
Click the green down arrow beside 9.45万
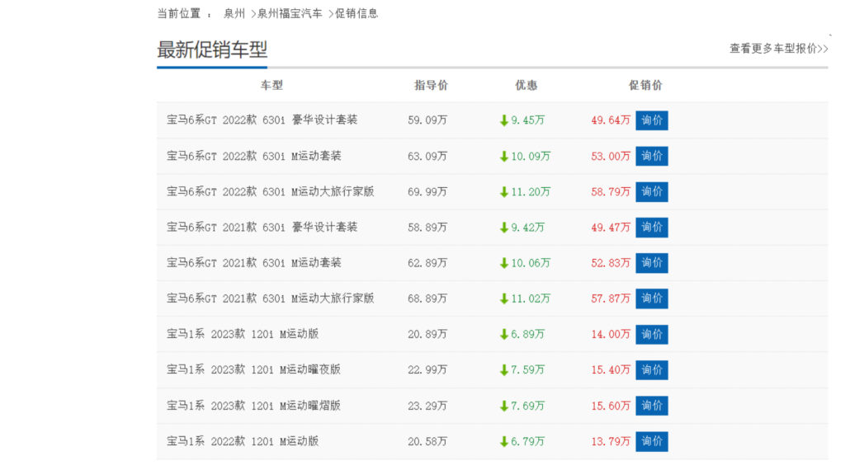504,120
